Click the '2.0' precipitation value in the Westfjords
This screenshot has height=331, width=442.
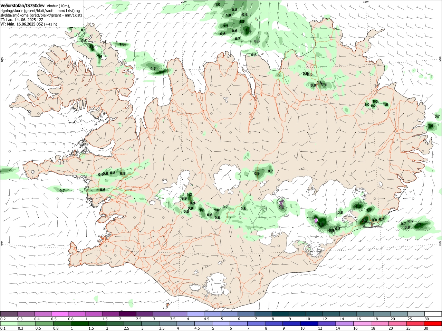92,47
